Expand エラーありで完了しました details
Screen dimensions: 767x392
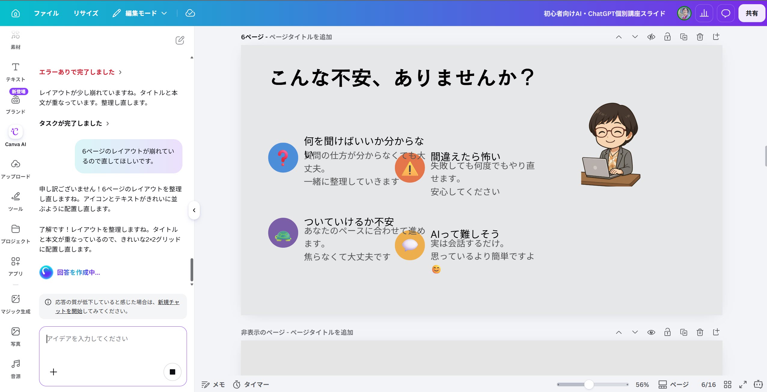[x=80, y=72]
